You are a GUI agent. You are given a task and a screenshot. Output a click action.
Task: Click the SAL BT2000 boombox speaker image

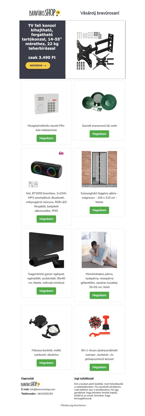[x=46, y=170]
